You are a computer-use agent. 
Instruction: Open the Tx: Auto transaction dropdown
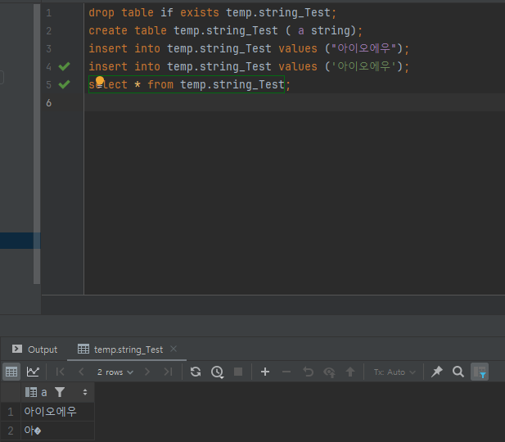[x=395, y=372]
